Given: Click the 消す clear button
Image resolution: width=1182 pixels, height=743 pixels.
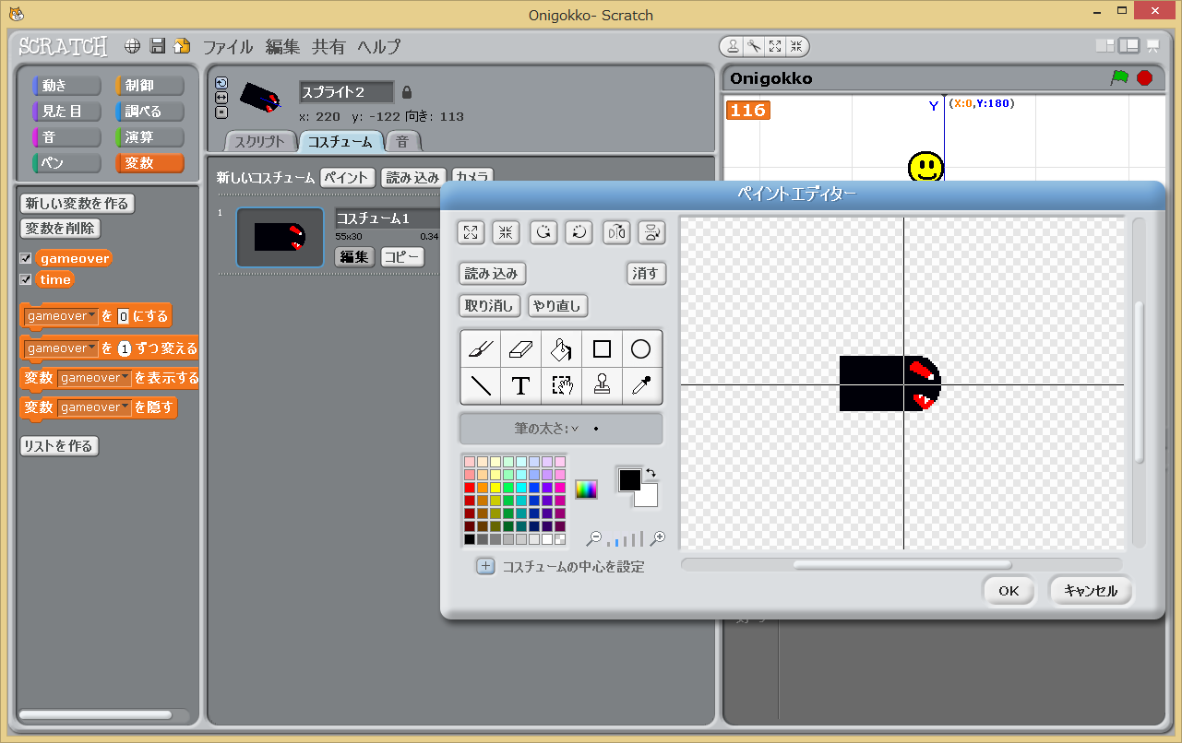Looking at the screenshot, I should pyautogui.click(x=646, y=274).
